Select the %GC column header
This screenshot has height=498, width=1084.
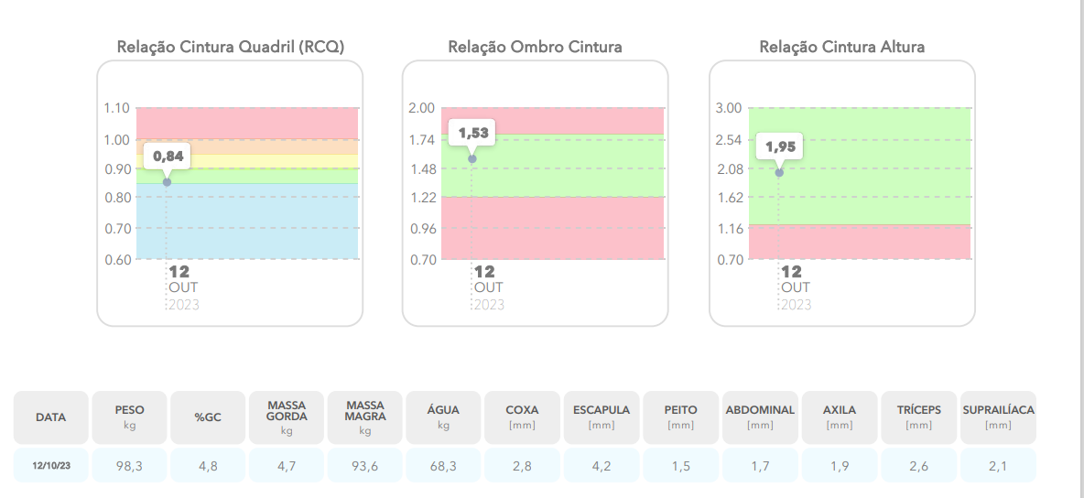pyautogui.click(x=208, y=417)
